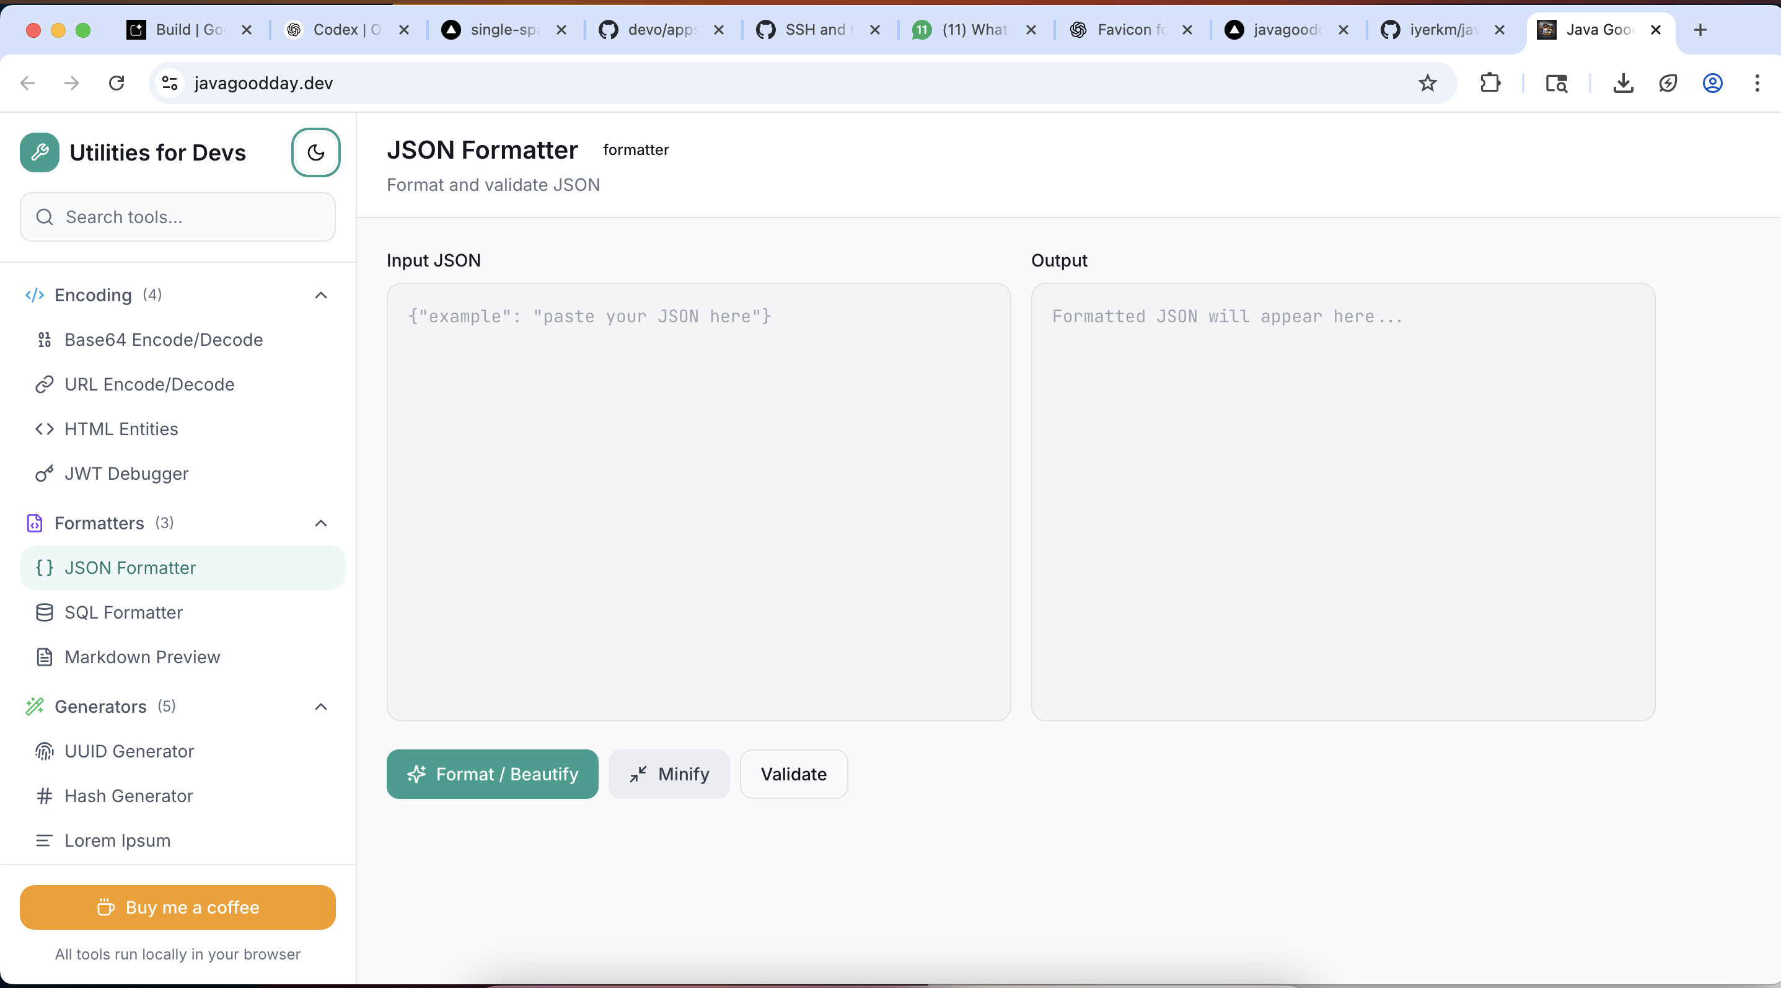The image size is (1781, 988).
Task: Open the Chrome three-dot menu
Action: pyautogui.click(x=1757, y=83)
